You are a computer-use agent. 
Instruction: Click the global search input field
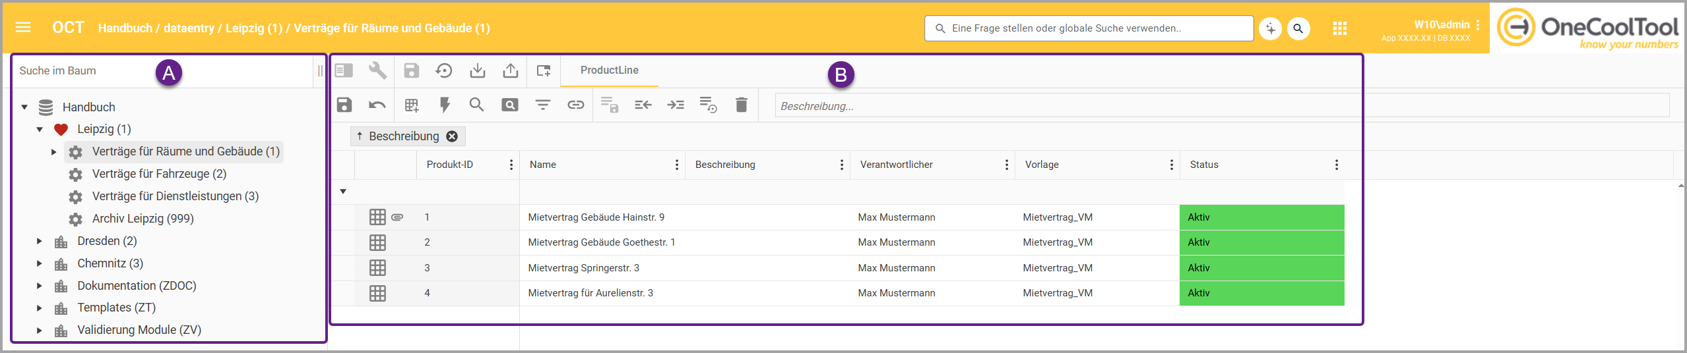tap(1089, 28)
